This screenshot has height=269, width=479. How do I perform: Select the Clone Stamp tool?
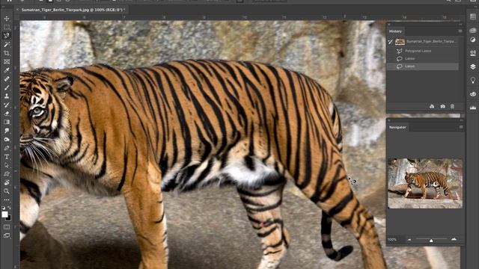tap(7, 96)
